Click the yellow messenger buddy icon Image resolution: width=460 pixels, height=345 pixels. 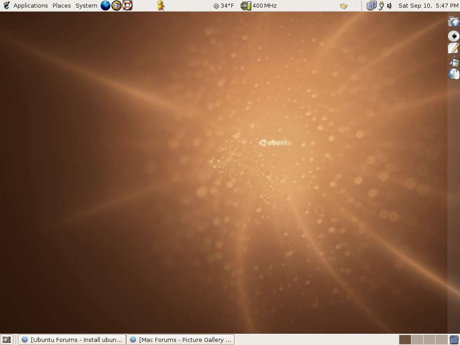click(160, 5)
